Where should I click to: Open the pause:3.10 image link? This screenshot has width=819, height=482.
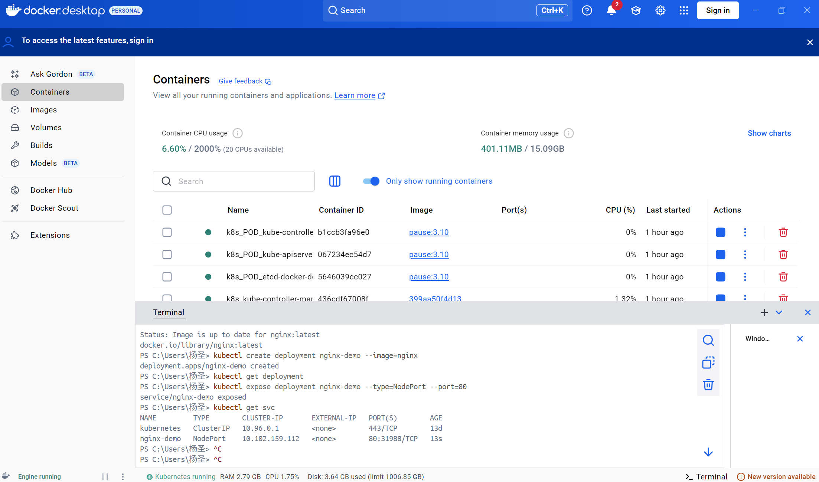coord(429,232)
